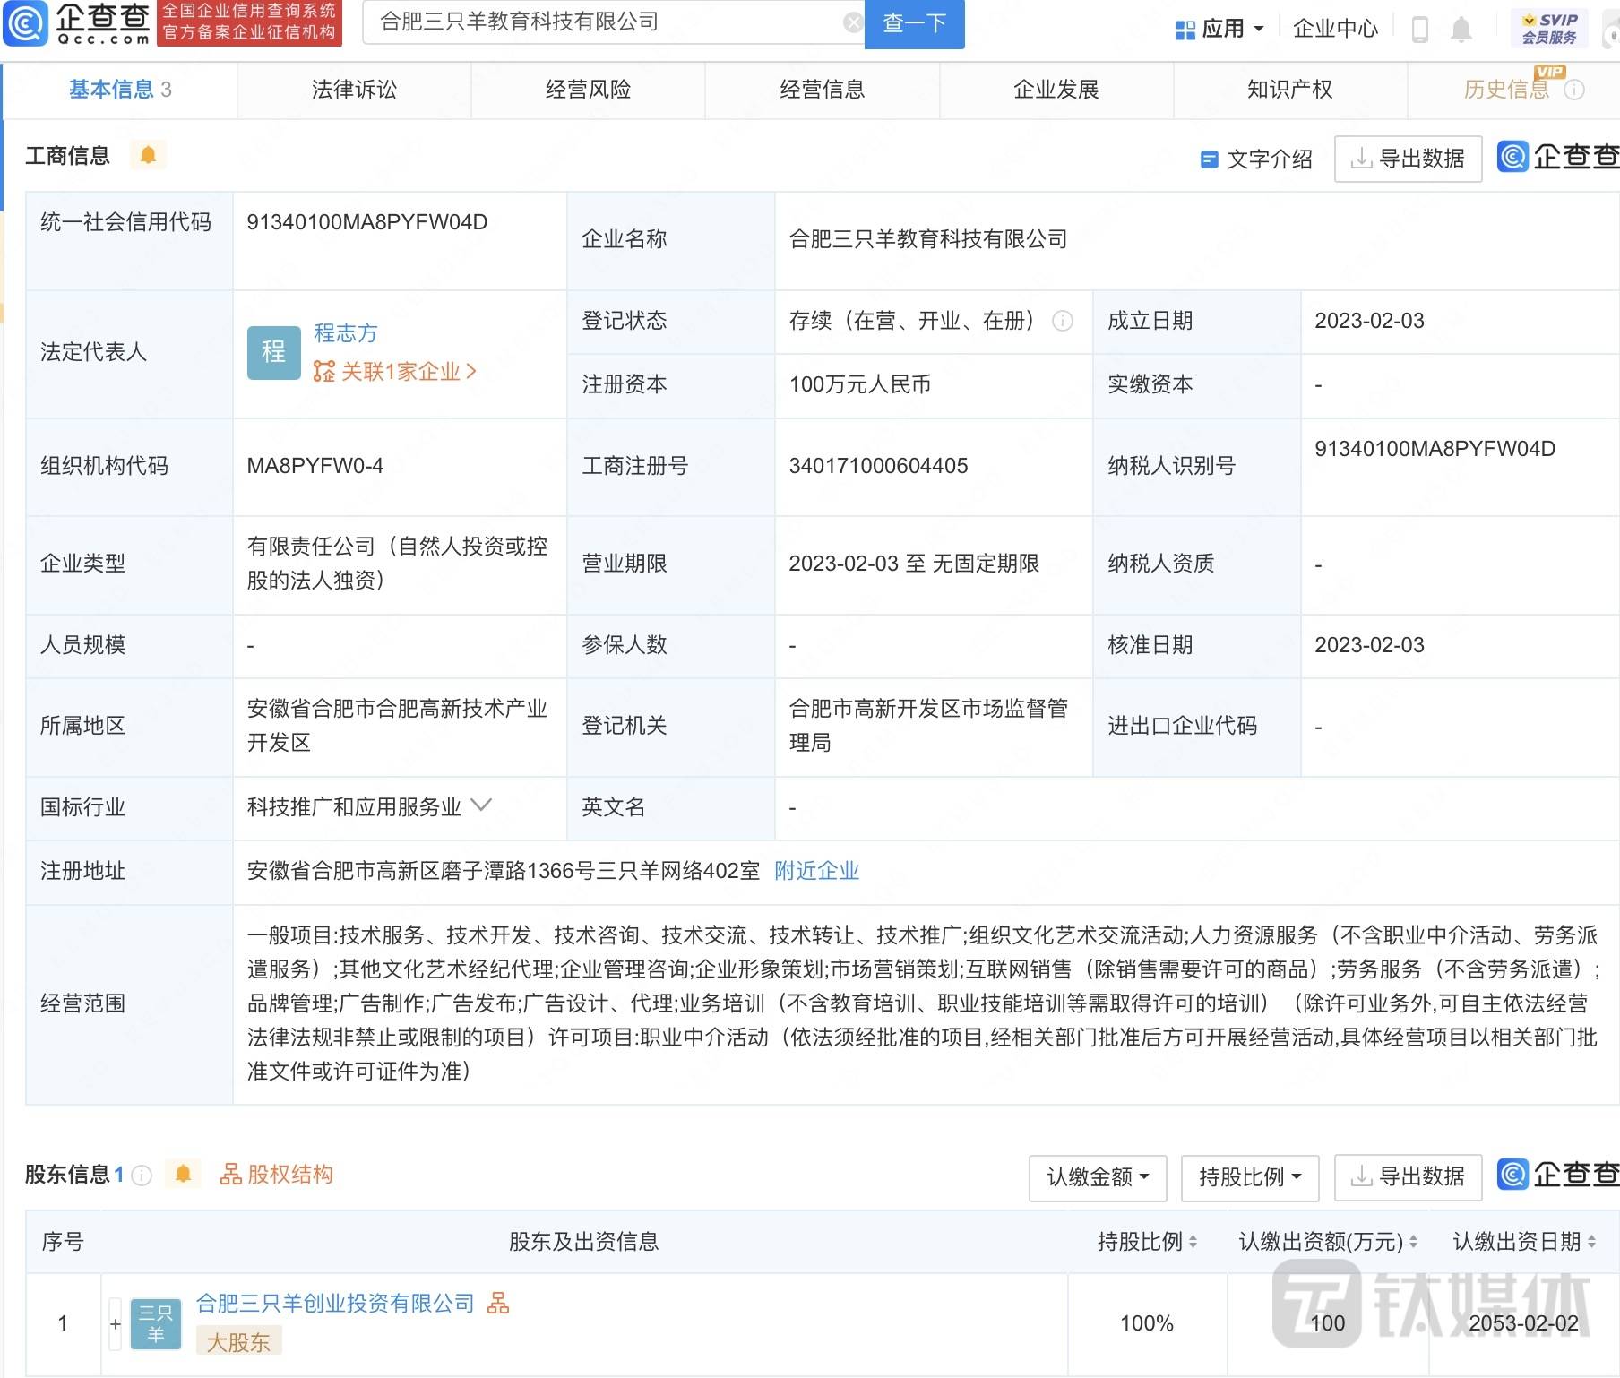Click the bell alert next to 股东信息
The width and height of the screenshot is (1620, 1378).
184,1174
